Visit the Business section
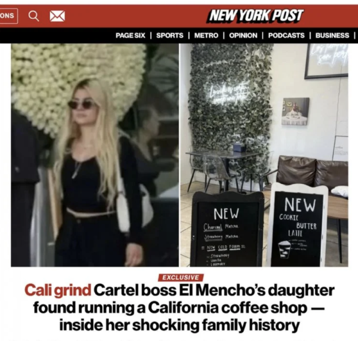 pyautogui.click(x=332, y=35)
